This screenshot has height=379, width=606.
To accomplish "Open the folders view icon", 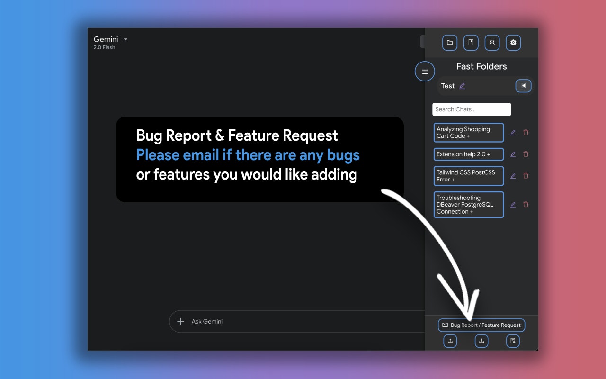I will (450, 43).
